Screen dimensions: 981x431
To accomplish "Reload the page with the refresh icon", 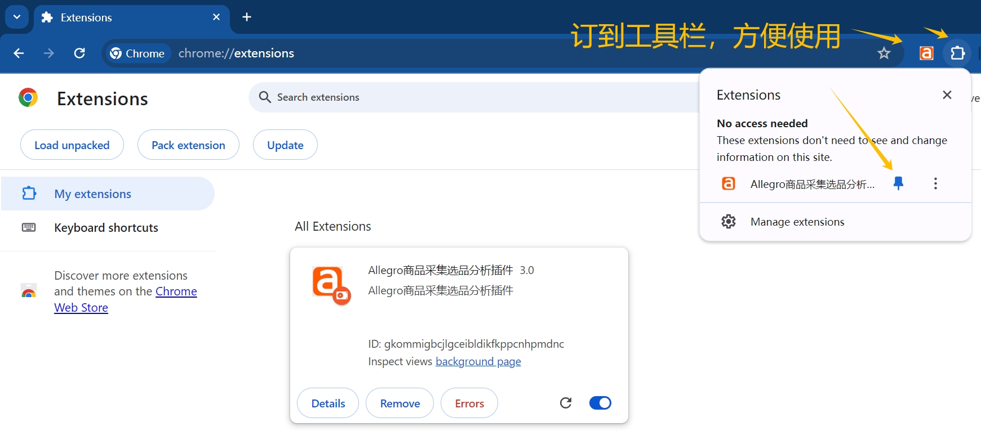I will [x=79, y=53].
